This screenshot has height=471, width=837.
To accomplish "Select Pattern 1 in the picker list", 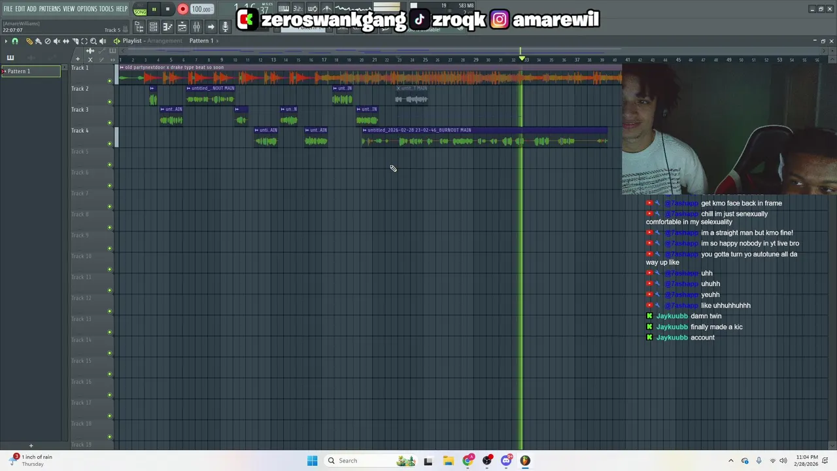I will pos(31,71).
